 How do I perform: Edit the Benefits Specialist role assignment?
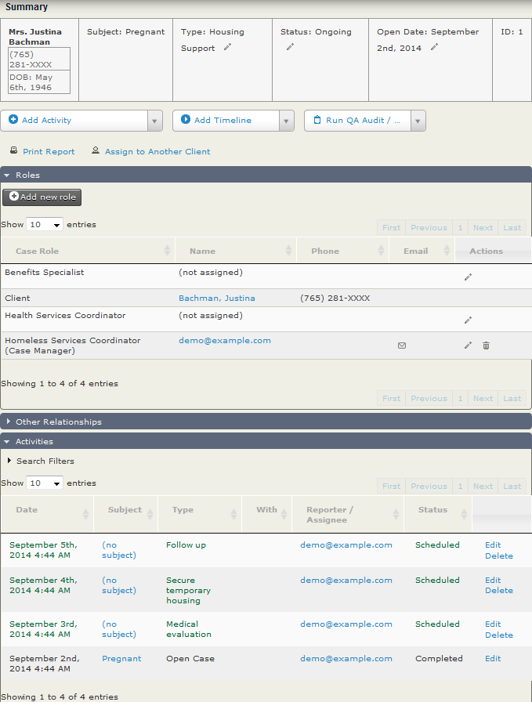[x=468, y=277]
